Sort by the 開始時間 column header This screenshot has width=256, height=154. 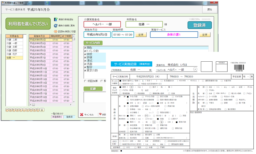(x=55, y=36)
